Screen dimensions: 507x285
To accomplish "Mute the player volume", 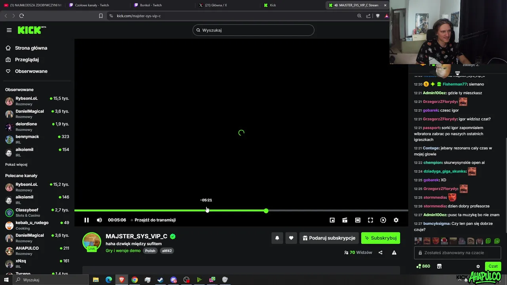I will [x=99, y=220].
